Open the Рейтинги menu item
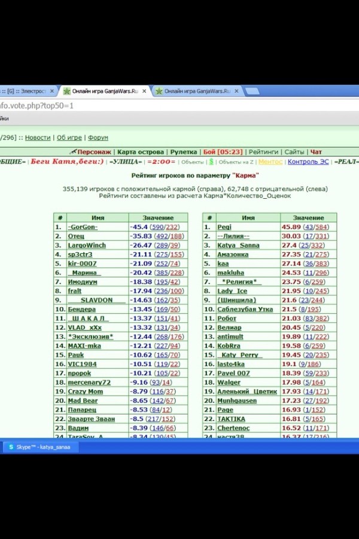 (263, 152)
